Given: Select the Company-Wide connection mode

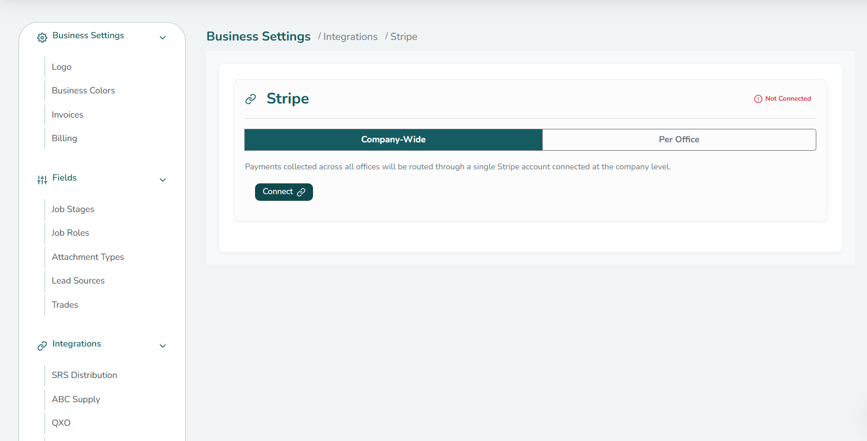Looking at the screenshot, I should 393,139.
